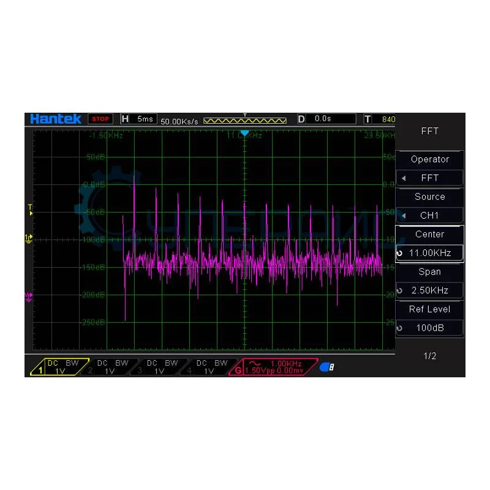Toggle channel 2 status tab
Image resolution: width=490 pixels, height=490 pixels.
109,367
